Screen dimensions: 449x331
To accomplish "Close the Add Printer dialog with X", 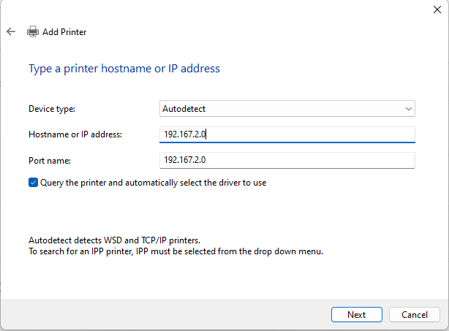I will [437, 9].
